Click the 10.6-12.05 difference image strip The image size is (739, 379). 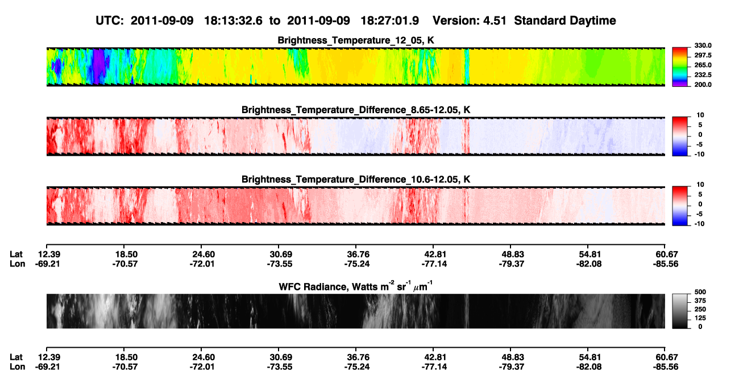356,206
